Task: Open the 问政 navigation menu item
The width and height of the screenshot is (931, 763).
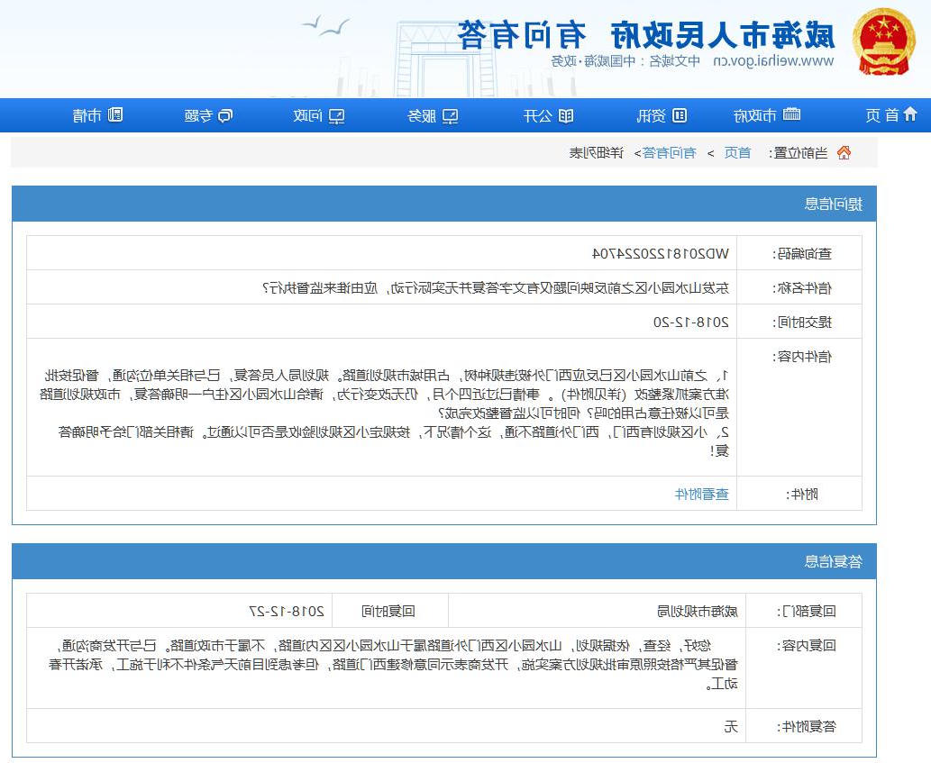Action: pyautogui.click(x=319, y=115)
